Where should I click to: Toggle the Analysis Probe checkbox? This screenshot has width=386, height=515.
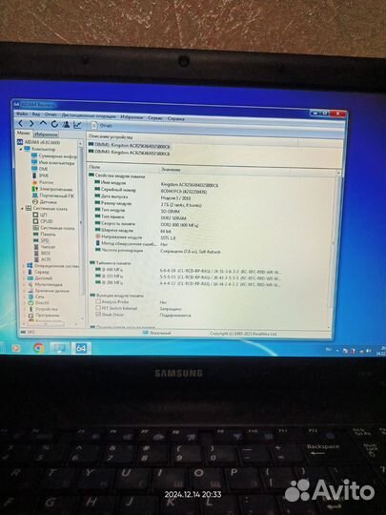tap(98, 301)
